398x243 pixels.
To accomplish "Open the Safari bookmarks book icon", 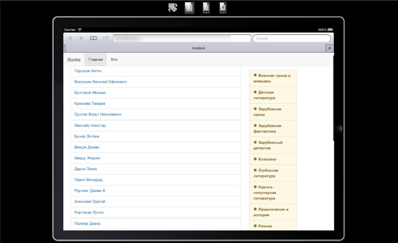I will pyautogui.click(x=93, y=38).
